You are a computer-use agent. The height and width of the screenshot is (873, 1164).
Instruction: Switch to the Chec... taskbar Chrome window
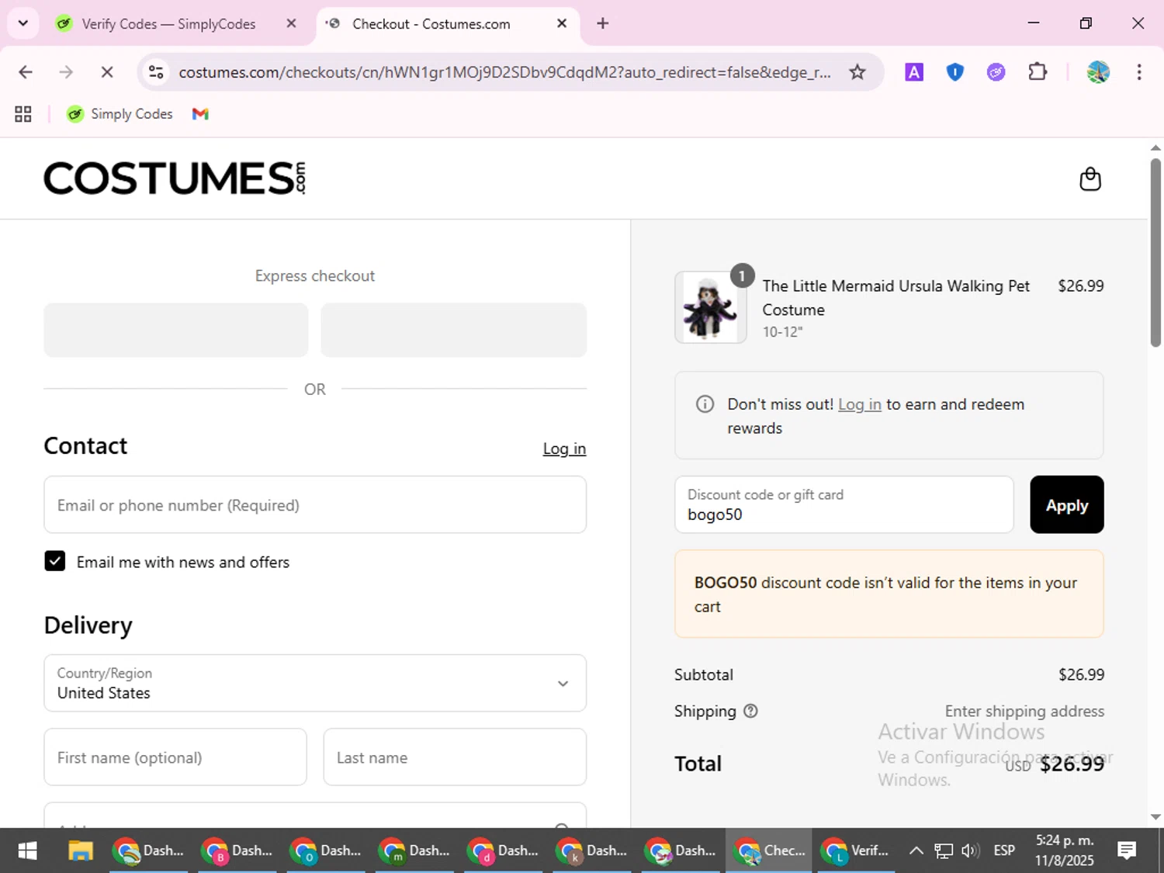click(x=770, y=850)
